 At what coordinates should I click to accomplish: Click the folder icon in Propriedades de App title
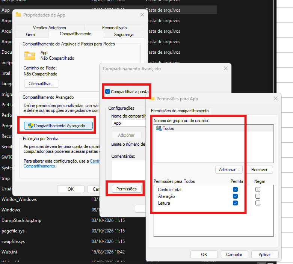[x=18, y=15]
